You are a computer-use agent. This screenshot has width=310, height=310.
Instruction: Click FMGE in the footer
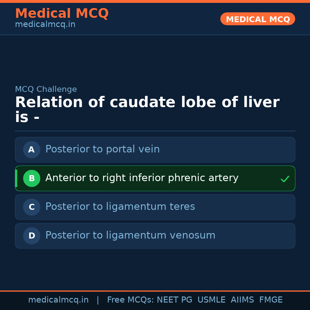pos(271,300)
